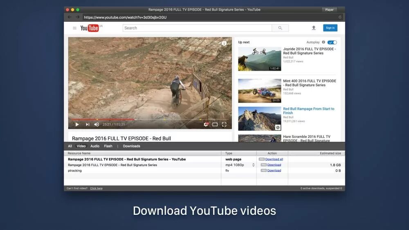Viewport: 409px width, 230px height.
Task: Skip to the next video
Action: point(88,124)
